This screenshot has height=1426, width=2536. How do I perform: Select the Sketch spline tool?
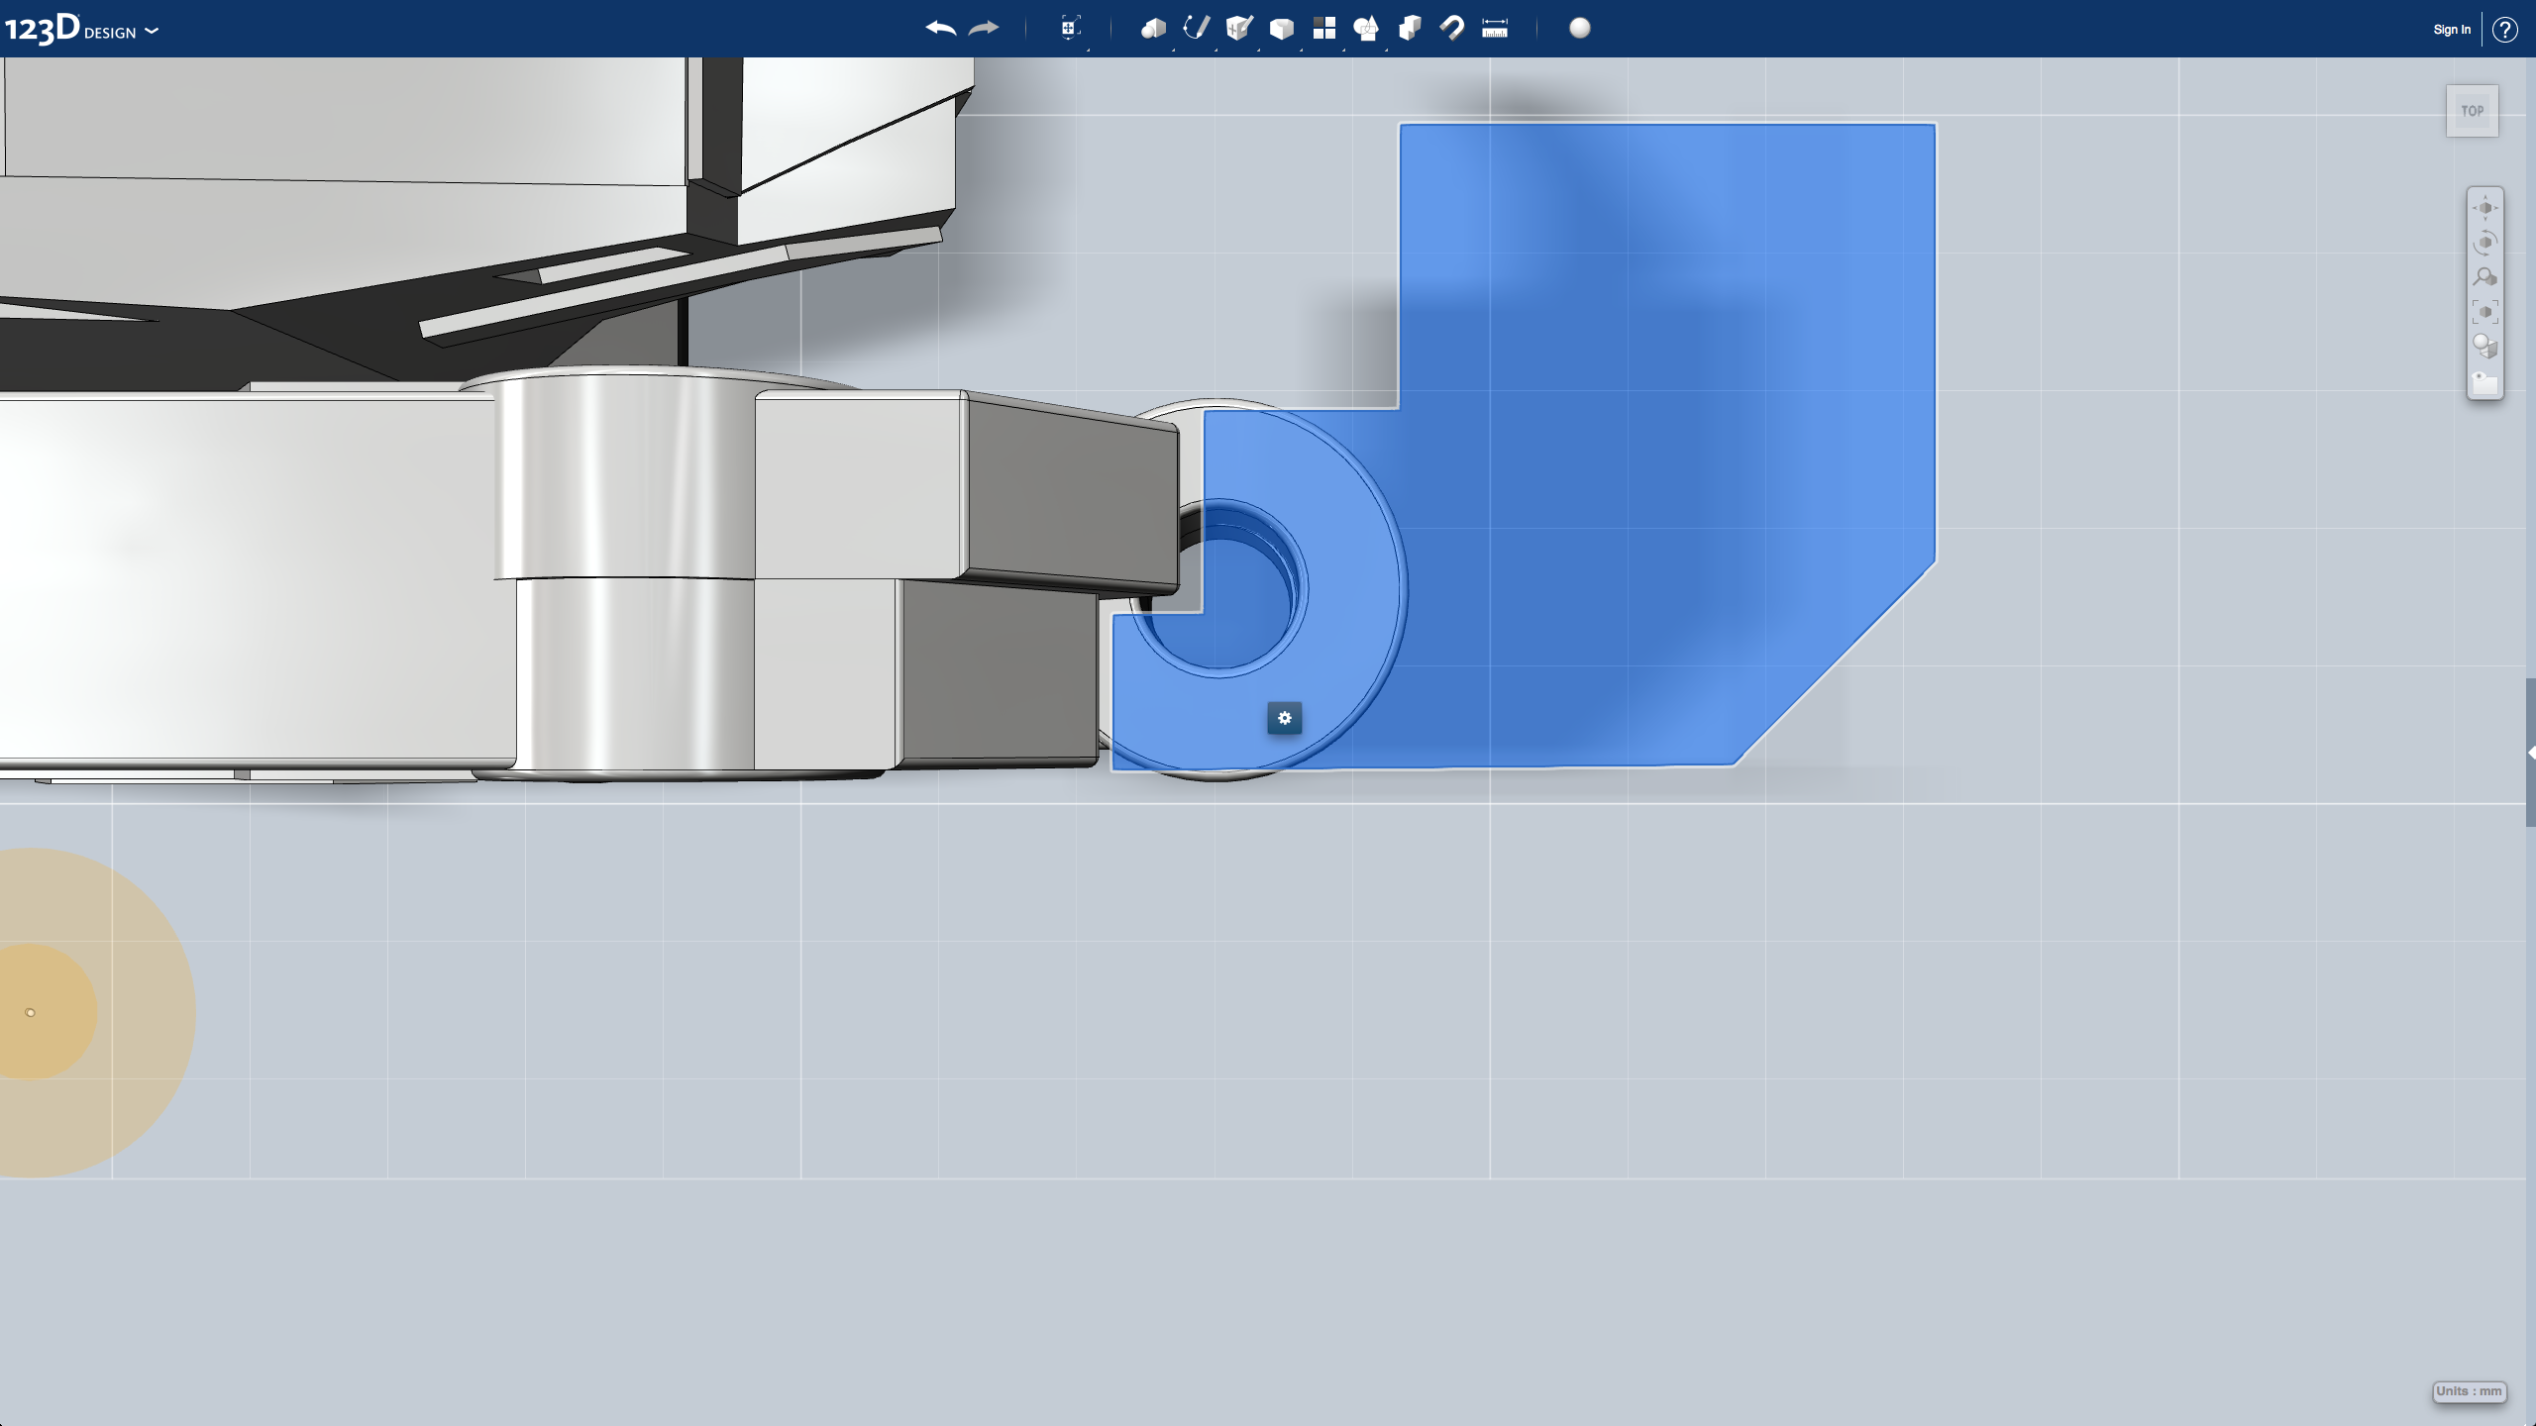click(1196, 29)
